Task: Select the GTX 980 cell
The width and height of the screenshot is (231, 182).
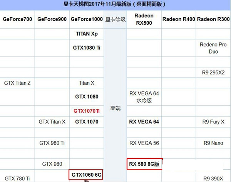Action: pos(52,164)
